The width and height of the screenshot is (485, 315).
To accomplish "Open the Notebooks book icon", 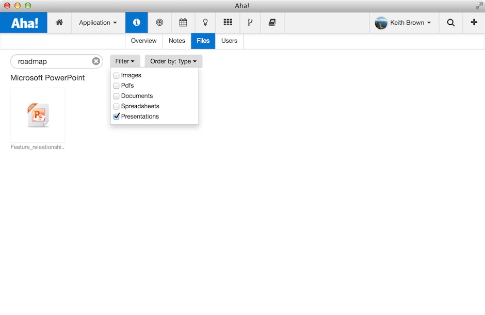I will pos(272,22).
